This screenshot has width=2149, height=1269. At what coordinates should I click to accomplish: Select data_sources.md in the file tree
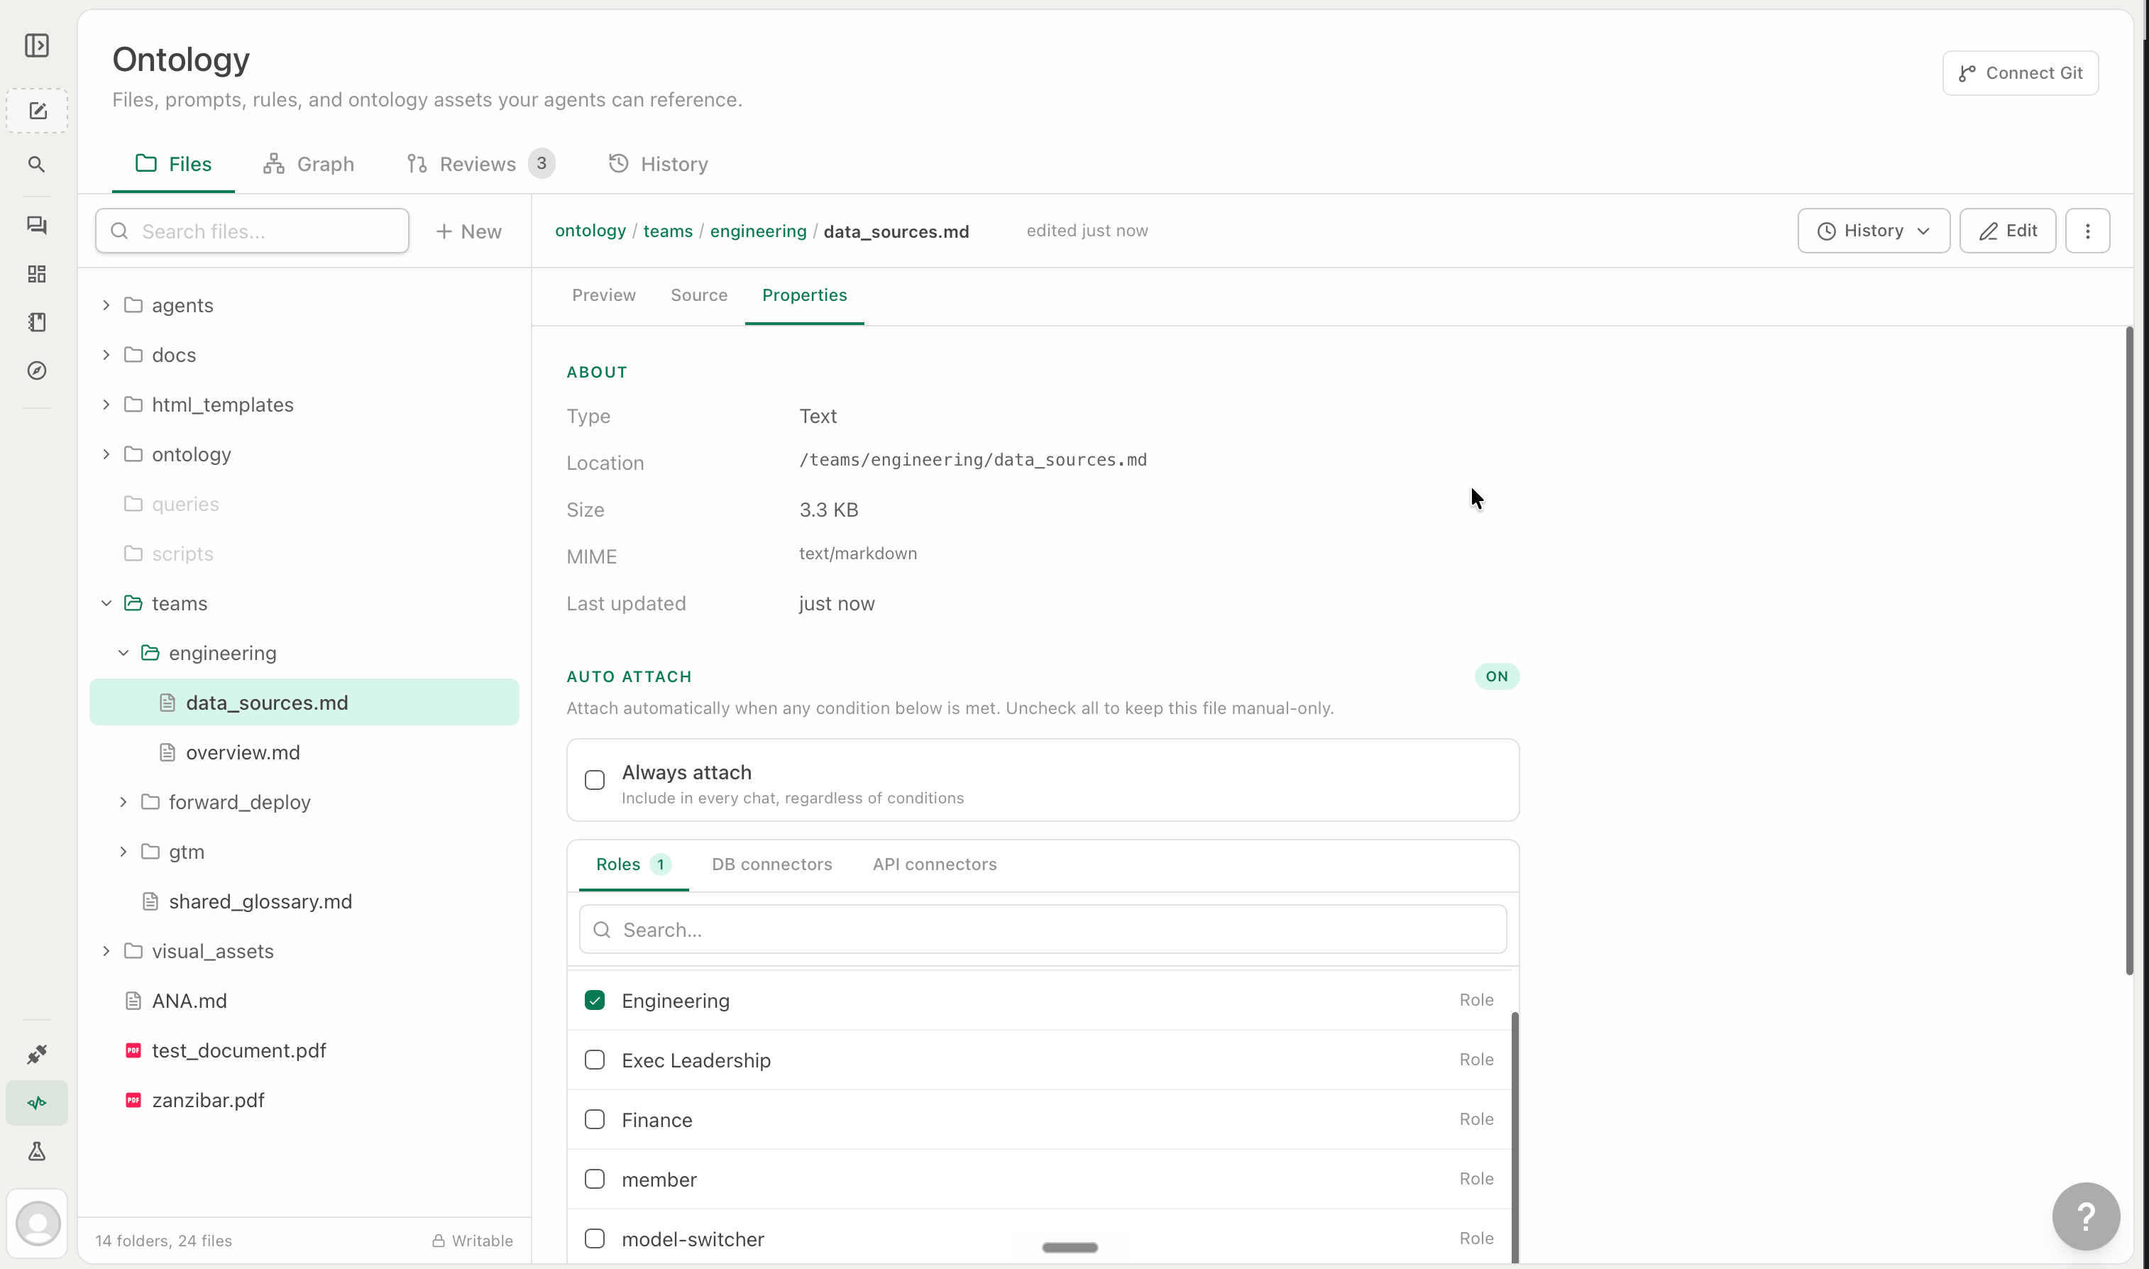(x=304, y=703)
